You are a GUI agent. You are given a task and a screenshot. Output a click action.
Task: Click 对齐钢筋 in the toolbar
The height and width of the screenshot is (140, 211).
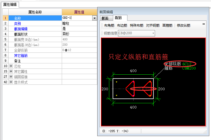[x=153, y=26]
